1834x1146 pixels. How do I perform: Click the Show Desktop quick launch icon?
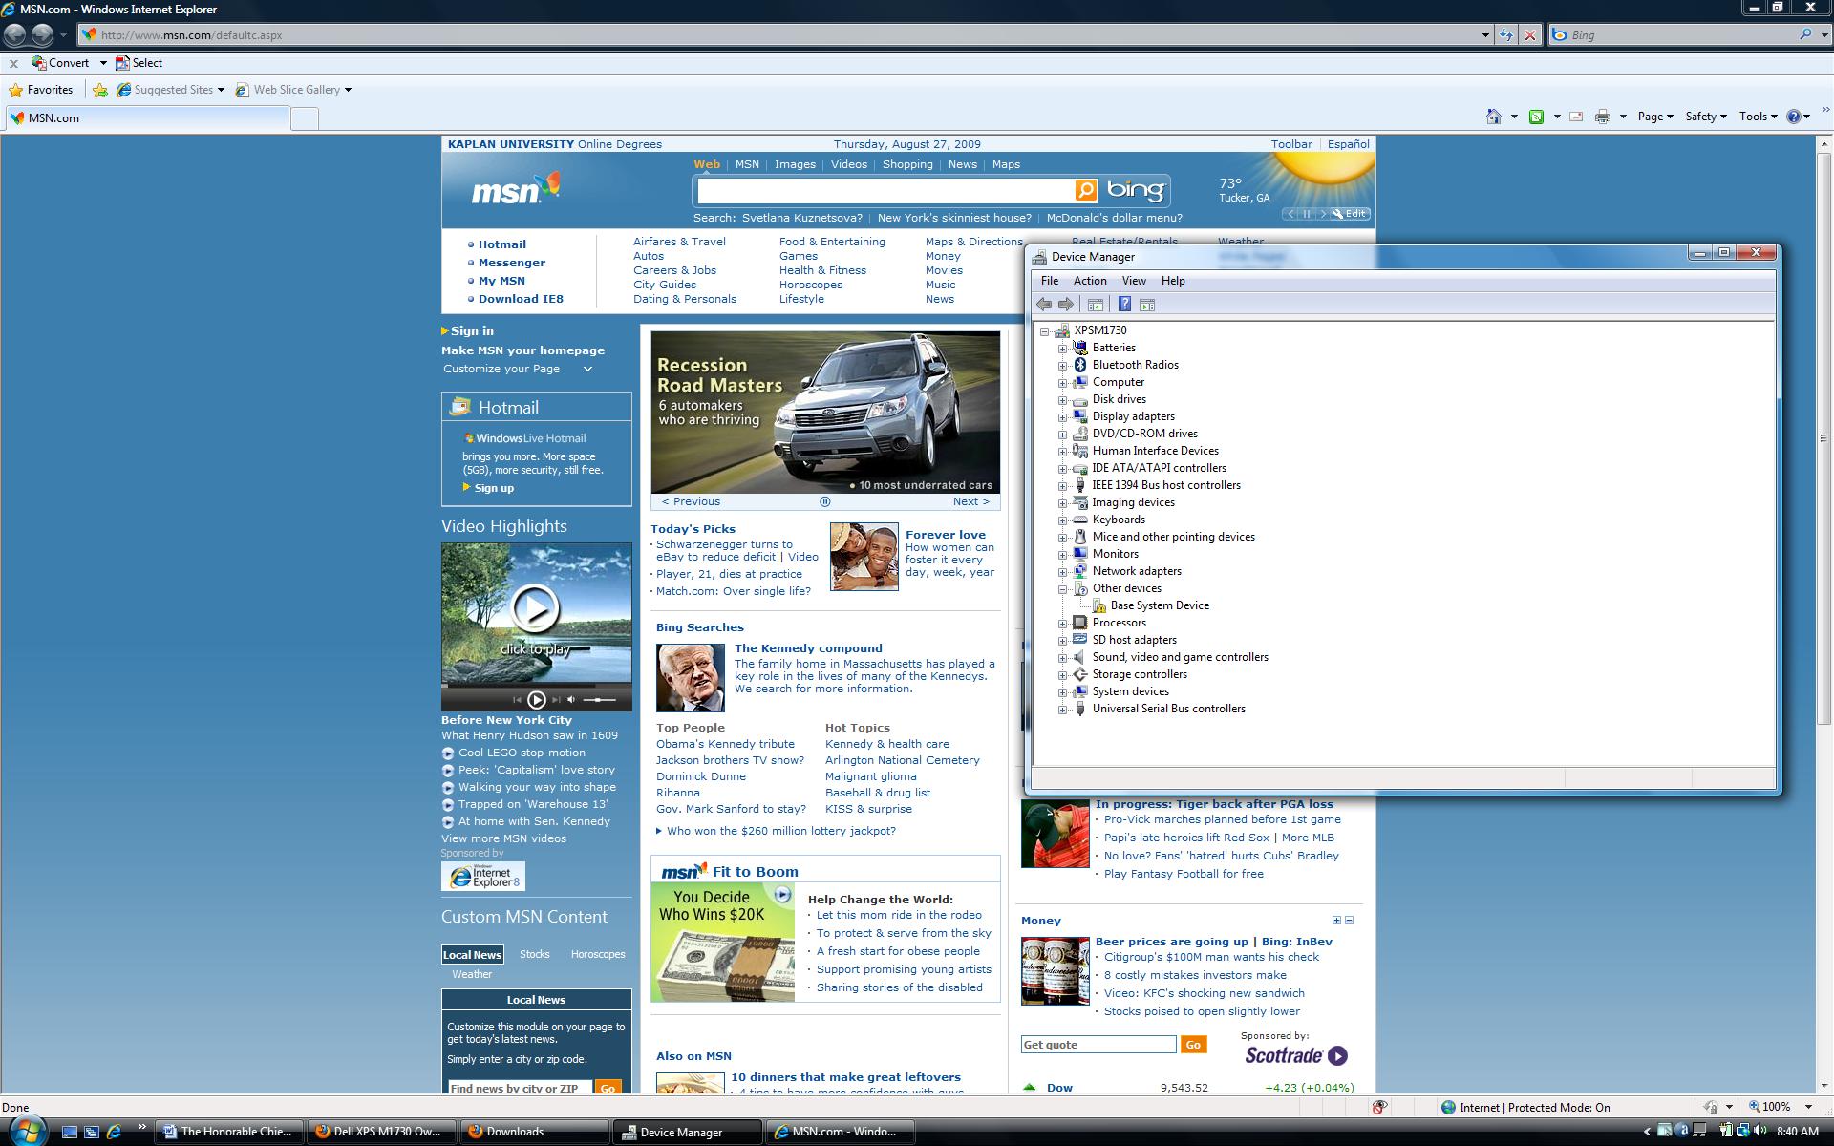(69, 1132)
